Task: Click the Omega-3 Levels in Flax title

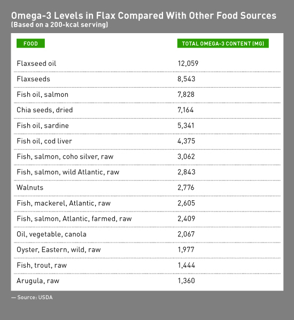Action: pos(144,15)
